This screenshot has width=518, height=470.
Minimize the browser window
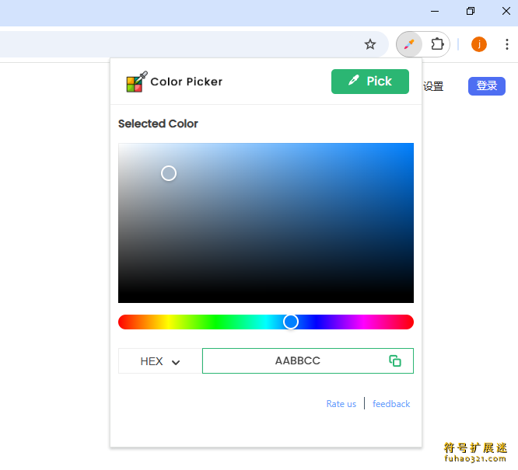coord(435,11)
